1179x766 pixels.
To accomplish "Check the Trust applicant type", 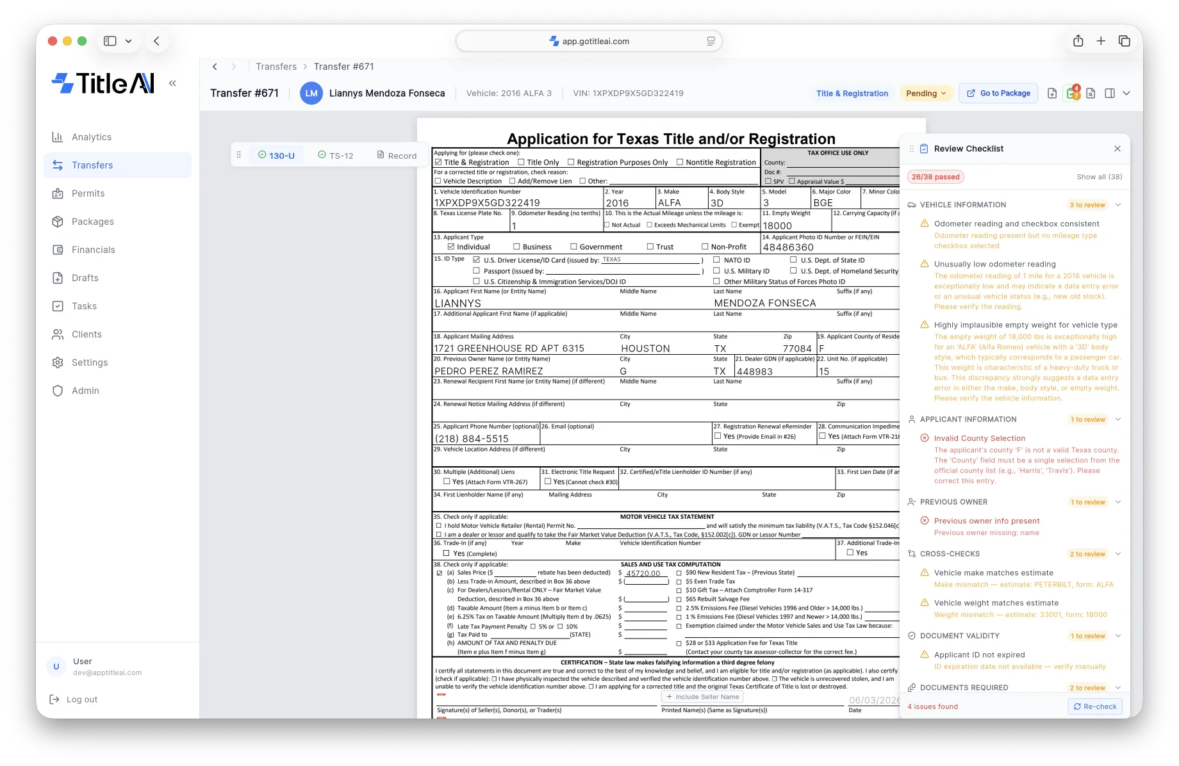I will [x=650, y=247].
